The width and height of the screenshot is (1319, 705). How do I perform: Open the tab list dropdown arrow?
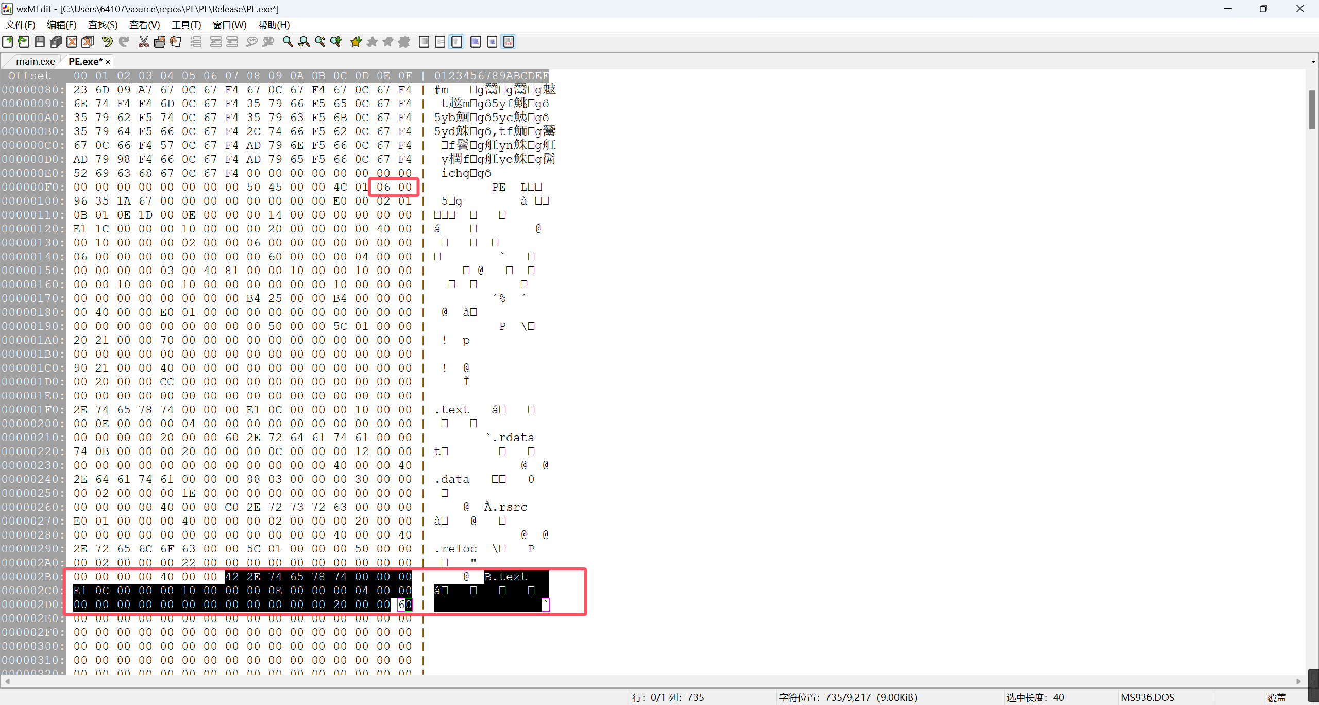click(1313, 61)
